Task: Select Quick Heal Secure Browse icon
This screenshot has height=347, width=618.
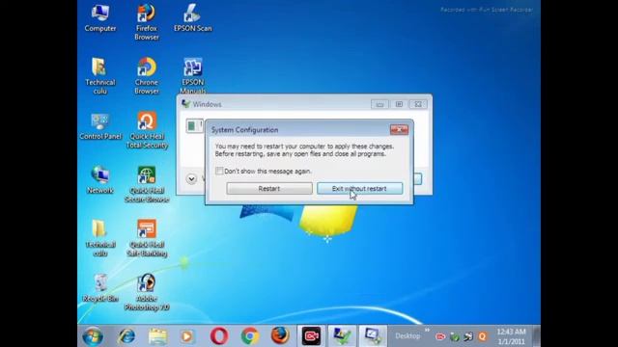Action: tap(147, 184)
